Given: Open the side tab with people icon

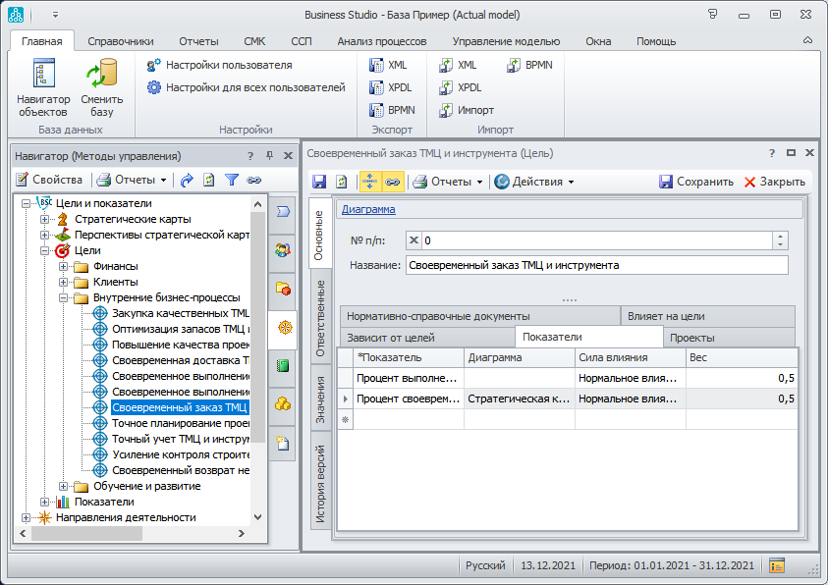Looking at the screenshot, I should tap(283, 250).
